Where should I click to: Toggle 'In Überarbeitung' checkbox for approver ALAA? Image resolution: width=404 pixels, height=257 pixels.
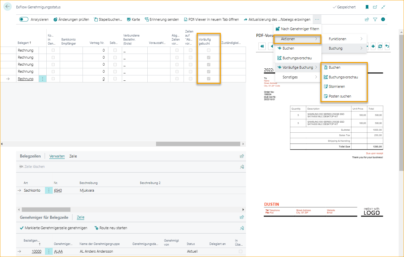click(x=241, y=251)
